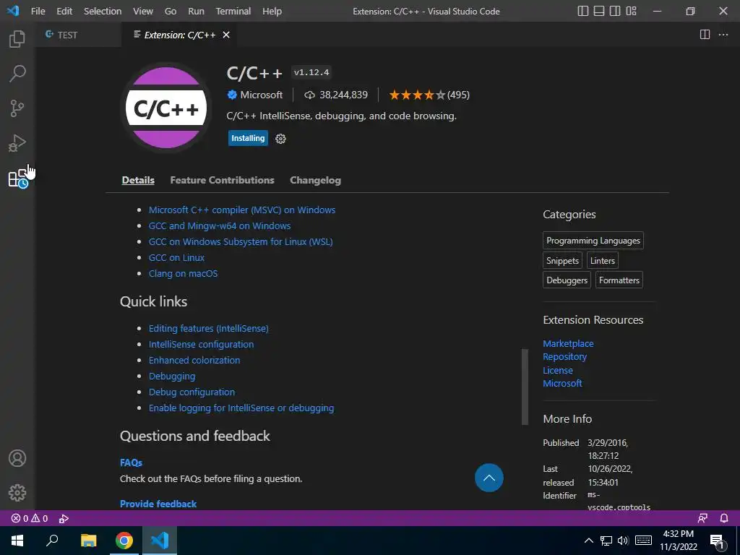
Task: Open the Extensions view
Action: pyautogui.click(x=18, y=178)
